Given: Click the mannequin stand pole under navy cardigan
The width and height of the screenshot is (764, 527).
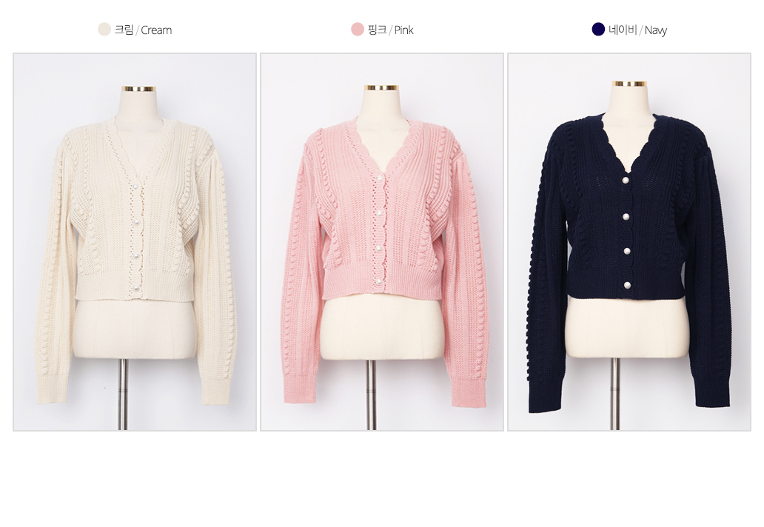Looking at the screenshot, I should [x=615, y=394].
